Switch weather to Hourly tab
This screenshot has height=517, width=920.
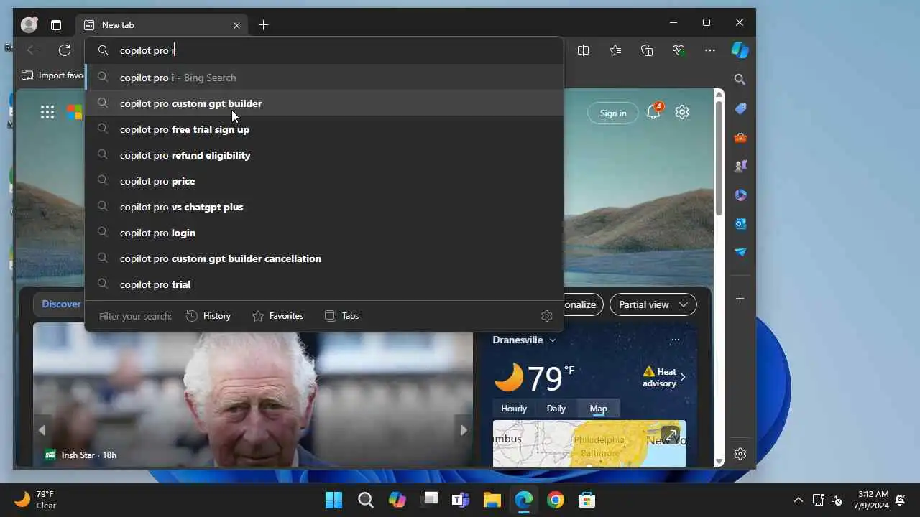coord(514,408)
